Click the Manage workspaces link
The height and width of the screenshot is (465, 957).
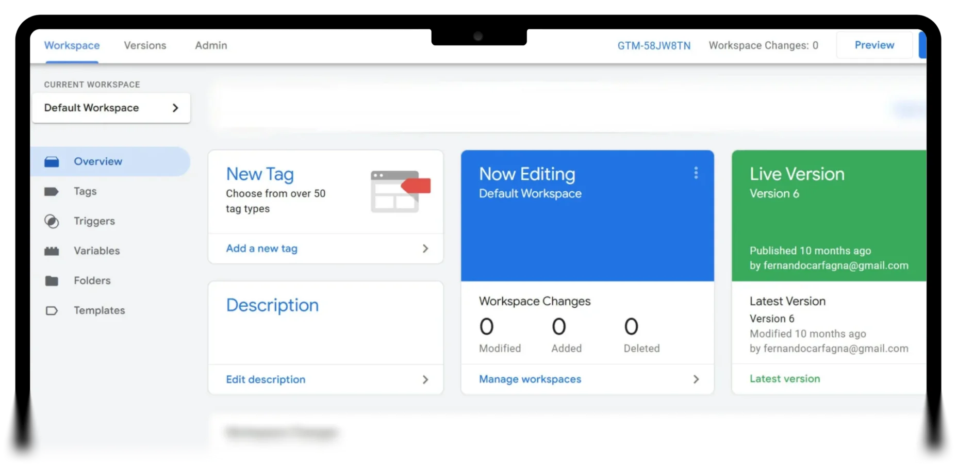tap(530, 379)
